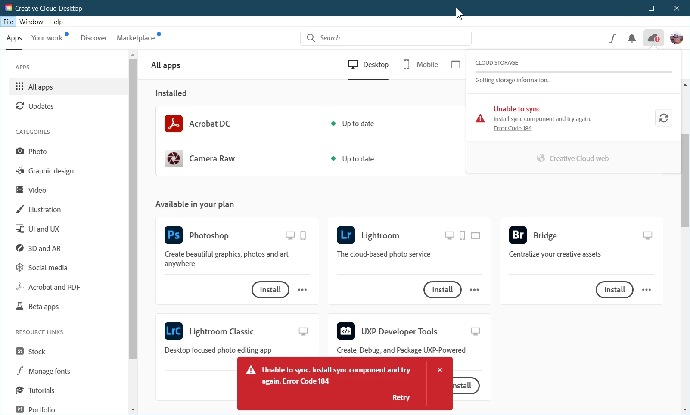Click Creative Cloud web button
Viewport: 690px width, 415px height.
tap(573, 158)
